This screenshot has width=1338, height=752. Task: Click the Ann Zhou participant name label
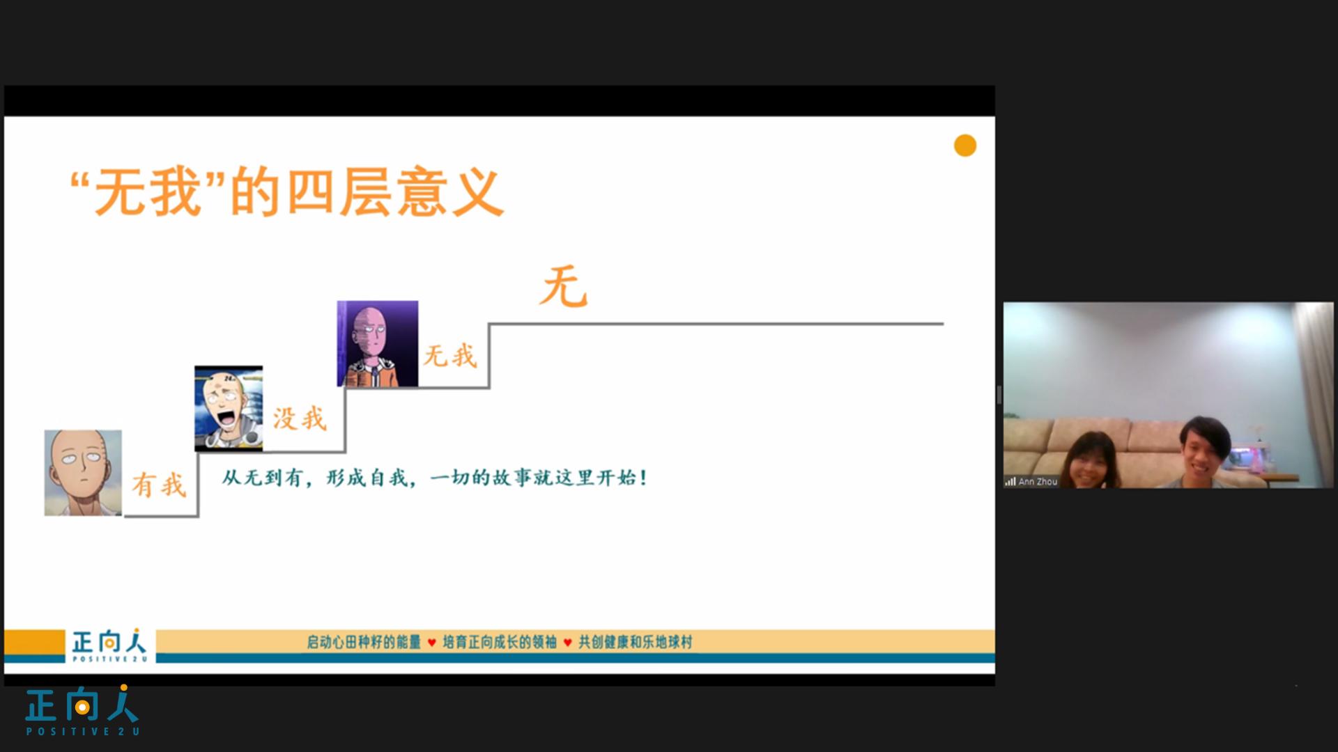(x=1038, y=481)
